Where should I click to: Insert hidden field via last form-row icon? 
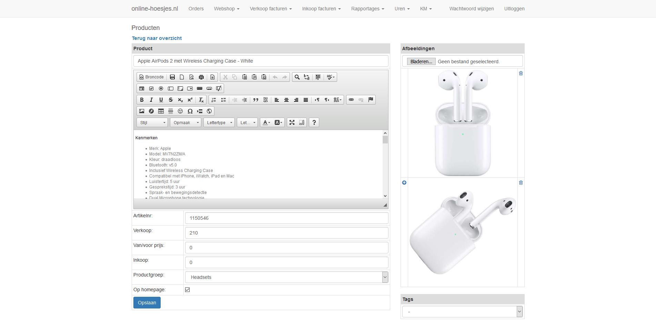pos(219,88)
